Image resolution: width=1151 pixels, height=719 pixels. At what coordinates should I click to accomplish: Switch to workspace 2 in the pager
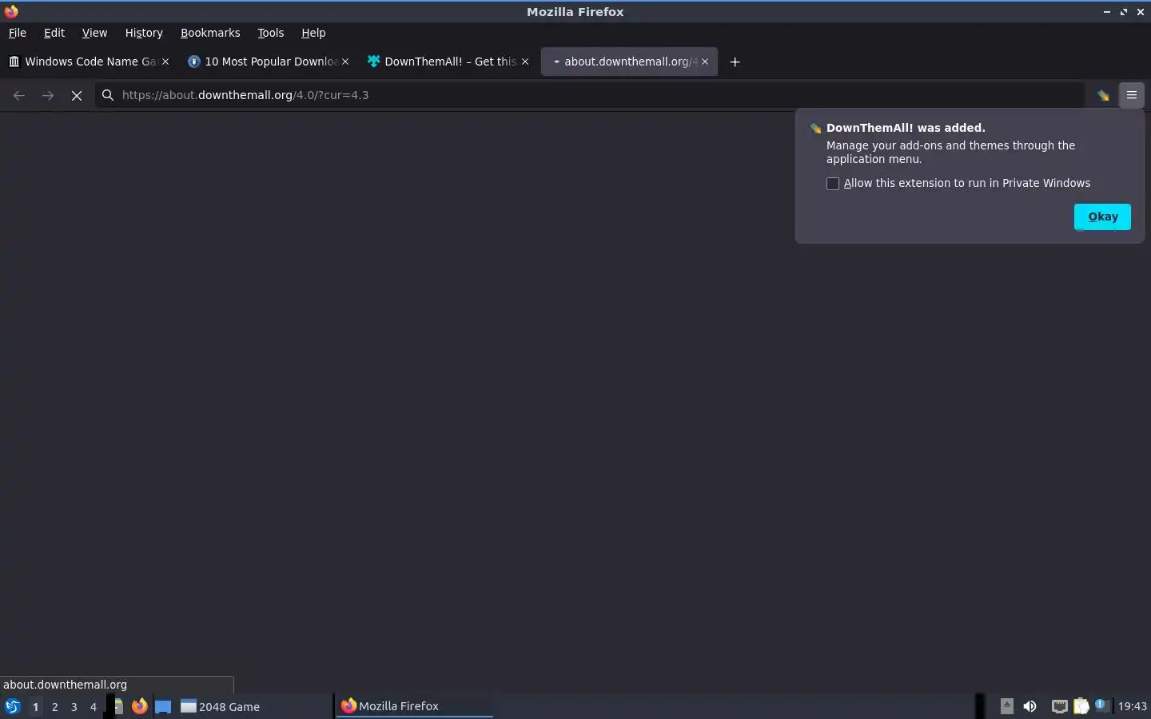coord(54,707)
